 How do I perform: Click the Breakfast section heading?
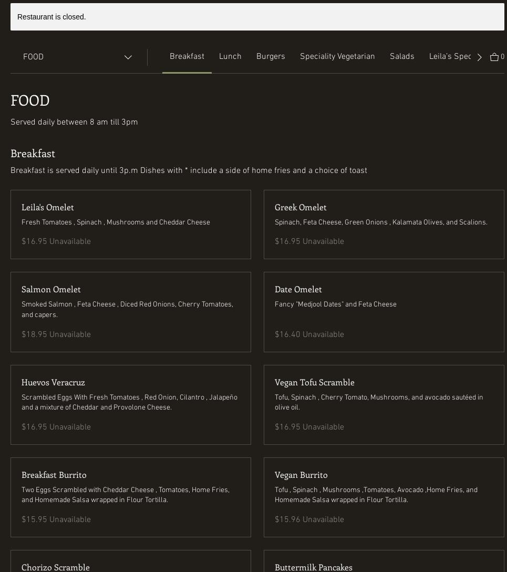pyautogui.click(x=33, y=154)
